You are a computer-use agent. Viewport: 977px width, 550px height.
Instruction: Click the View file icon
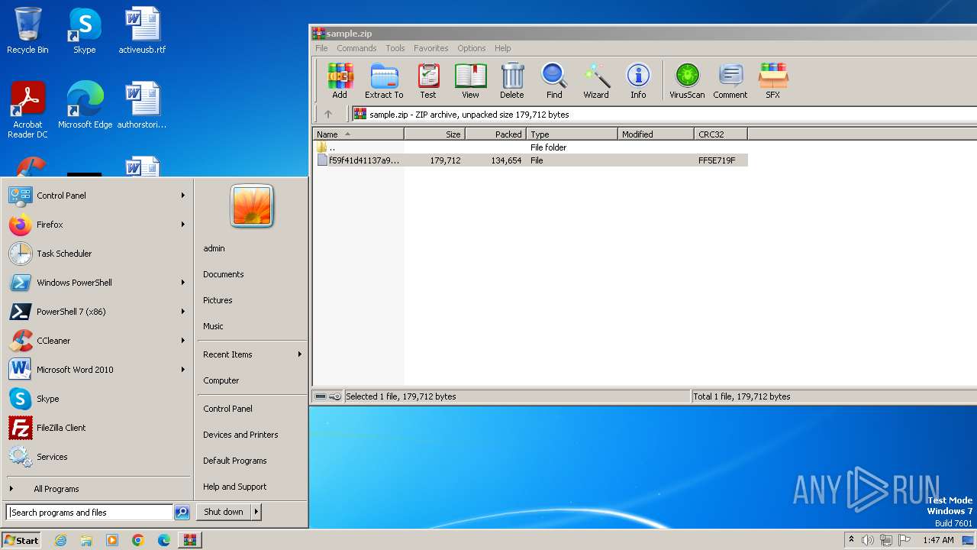click(470, 81)
